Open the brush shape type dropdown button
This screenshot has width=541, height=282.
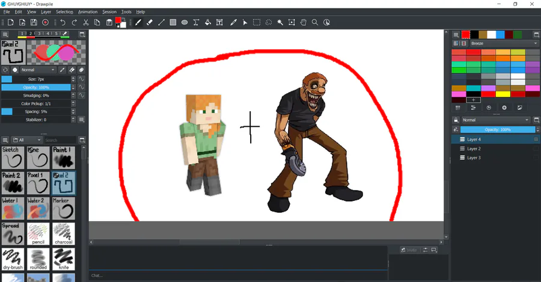[15, 70]
